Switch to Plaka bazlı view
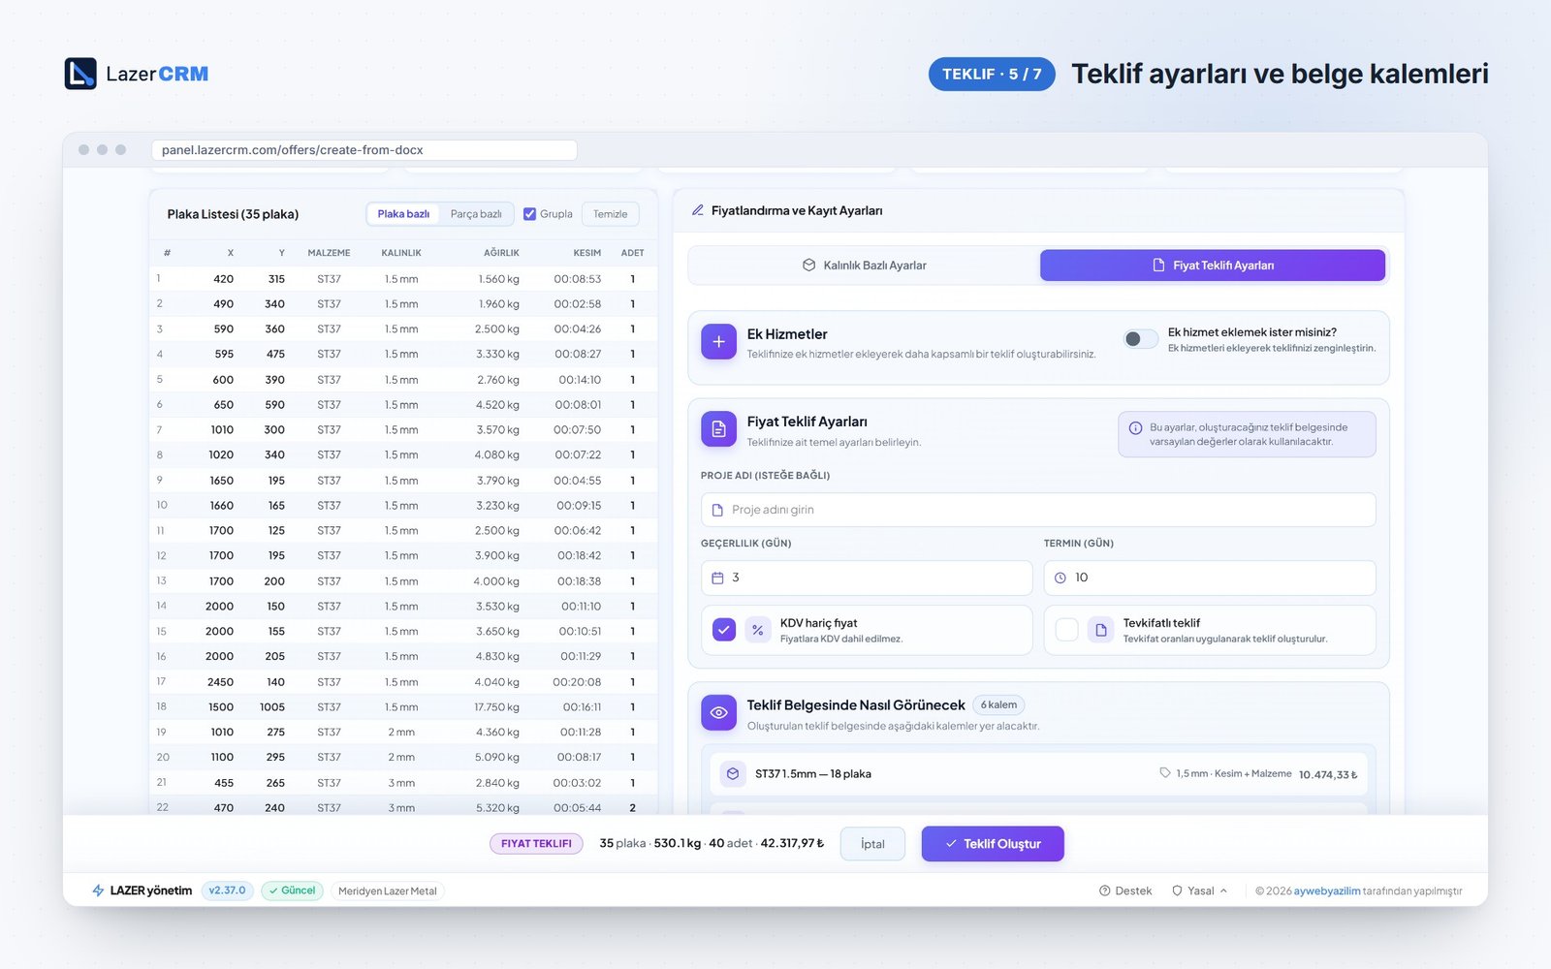 (403, 214)
